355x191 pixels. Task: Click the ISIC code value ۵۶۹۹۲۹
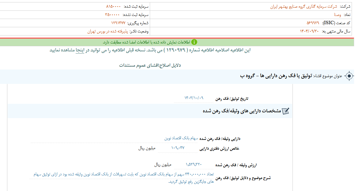[312, 23]
